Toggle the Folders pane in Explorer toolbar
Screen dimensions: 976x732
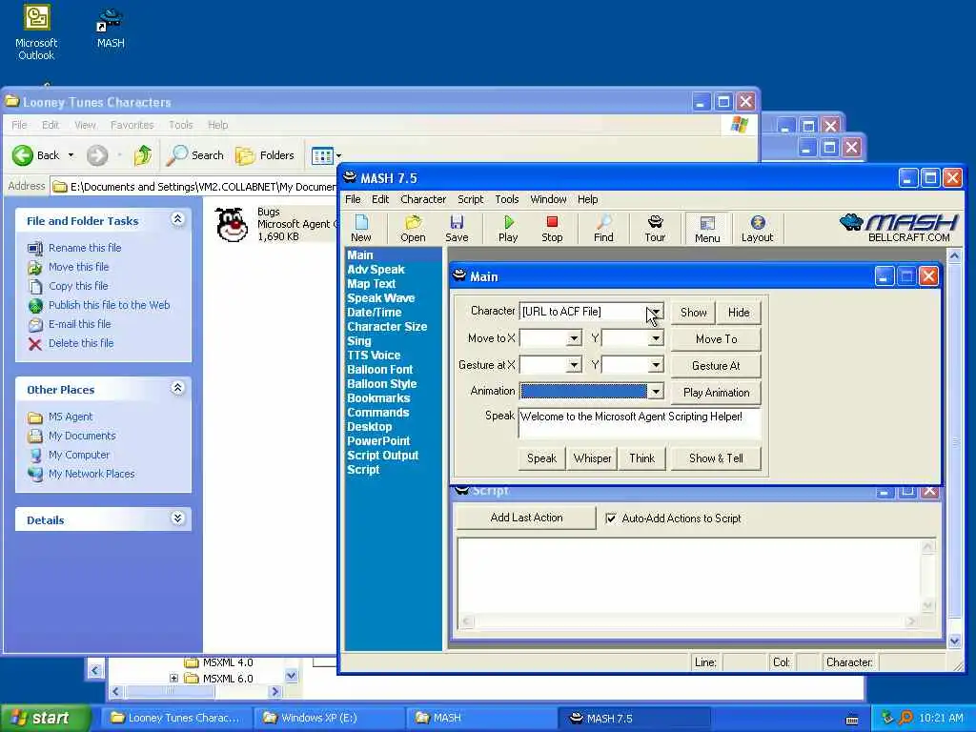tap(265, 155)
